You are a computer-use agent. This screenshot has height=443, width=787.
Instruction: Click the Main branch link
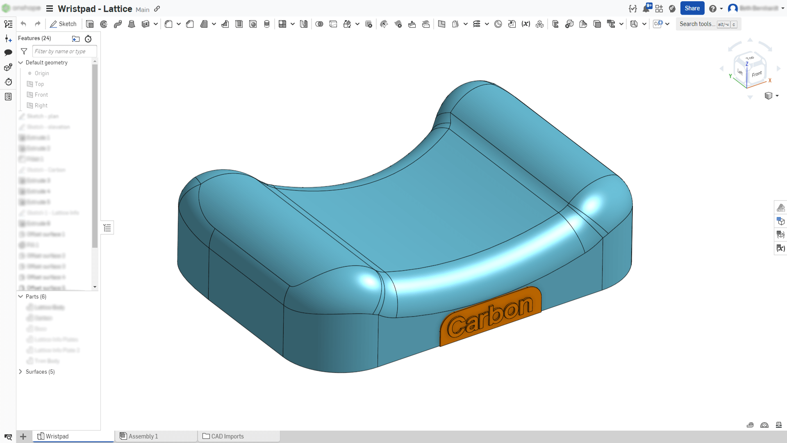[143, 9]
